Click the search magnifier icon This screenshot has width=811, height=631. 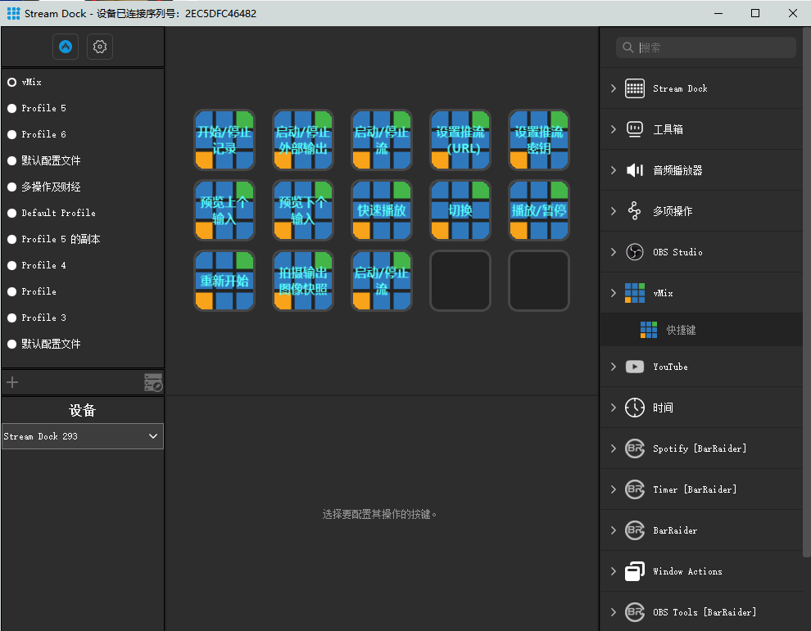pyautogui.click(x=628, y=47)
